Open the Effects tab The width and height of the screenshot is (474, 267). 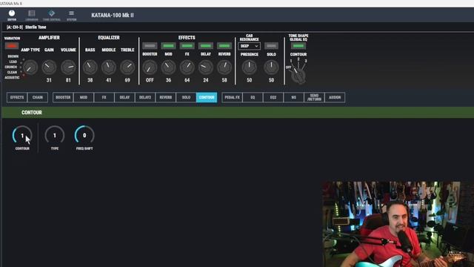(17, 97)
